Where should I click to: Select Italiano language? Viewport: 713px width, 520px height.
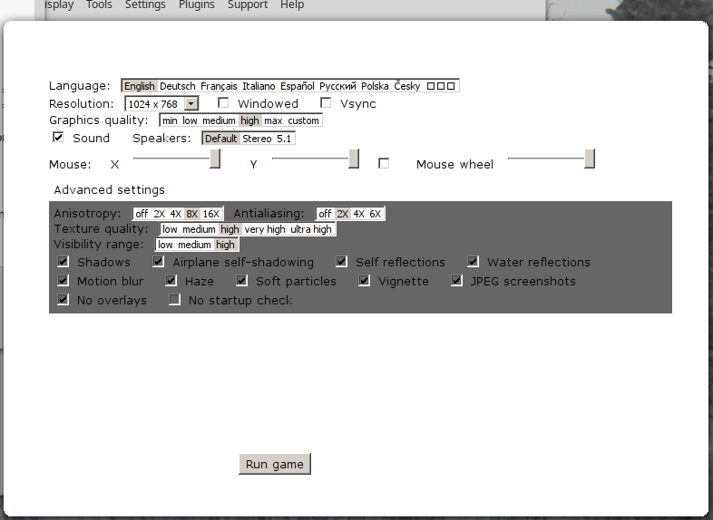259,86
